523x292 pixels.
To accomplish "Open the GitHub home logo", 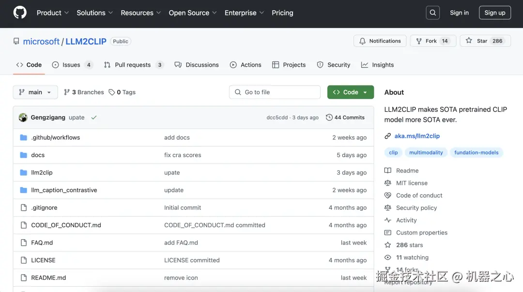I will [20, 13].
